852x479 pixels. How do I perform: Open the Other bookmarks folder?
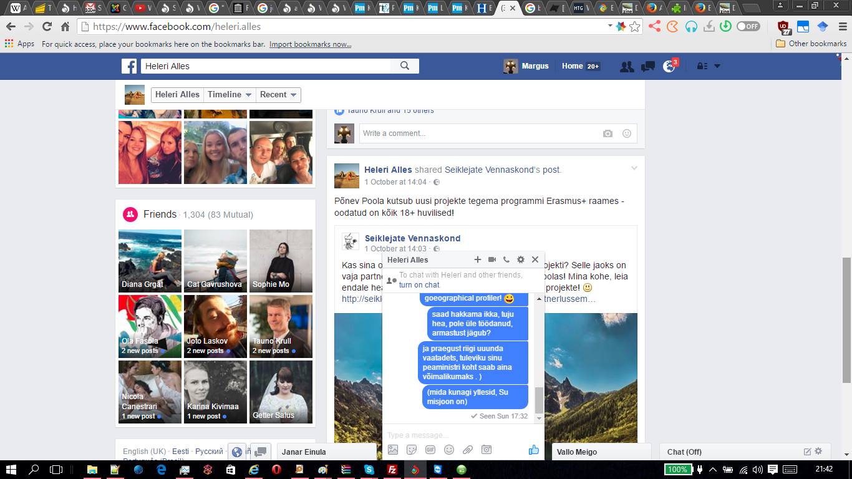(x=811, y=44)
